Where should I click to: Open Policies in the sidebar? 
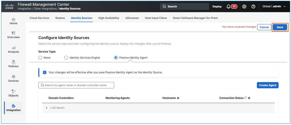click(13, 64)
